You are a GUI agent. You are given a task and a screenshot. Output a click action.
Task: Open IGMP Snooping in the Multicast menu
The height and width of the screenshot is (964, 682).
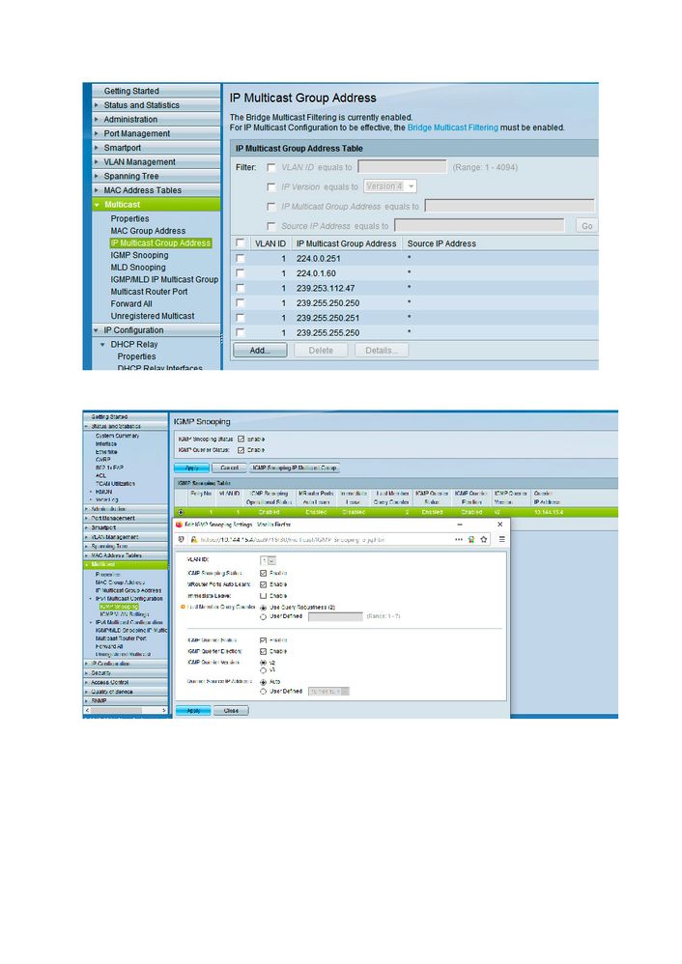tap(138, 255)
